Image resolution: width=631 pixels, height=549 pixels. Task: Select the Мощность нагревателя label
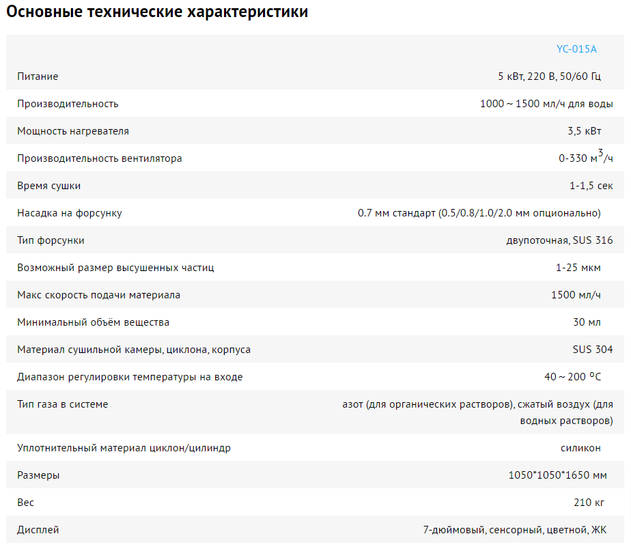click(x=73, y=131)
